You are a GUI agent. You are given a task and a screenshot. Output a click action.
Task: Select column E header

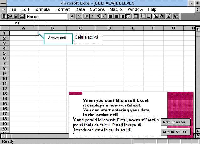pos(134,28)
